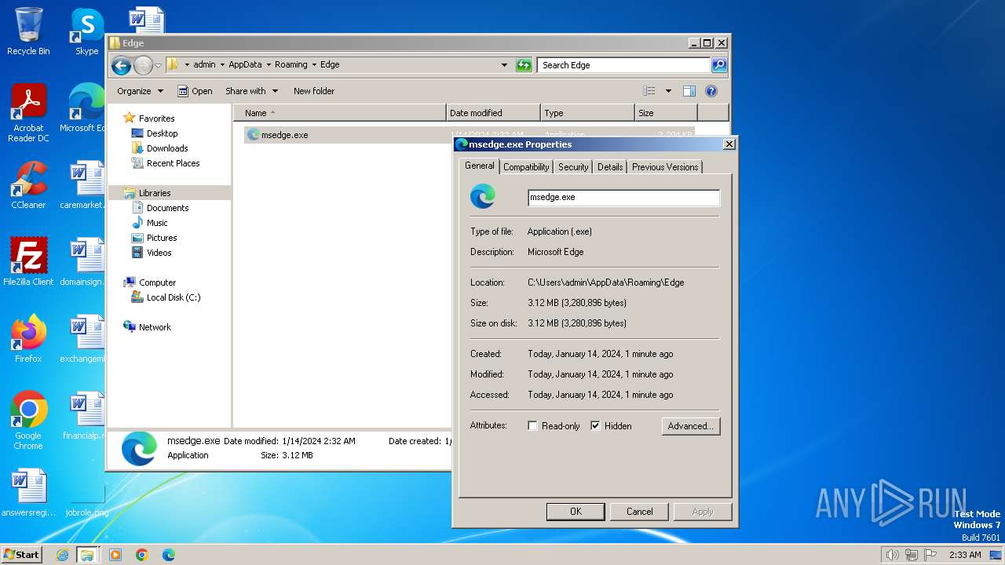Sort by the Name column header
1005x565 pixels.
click(x=339, y=113)
